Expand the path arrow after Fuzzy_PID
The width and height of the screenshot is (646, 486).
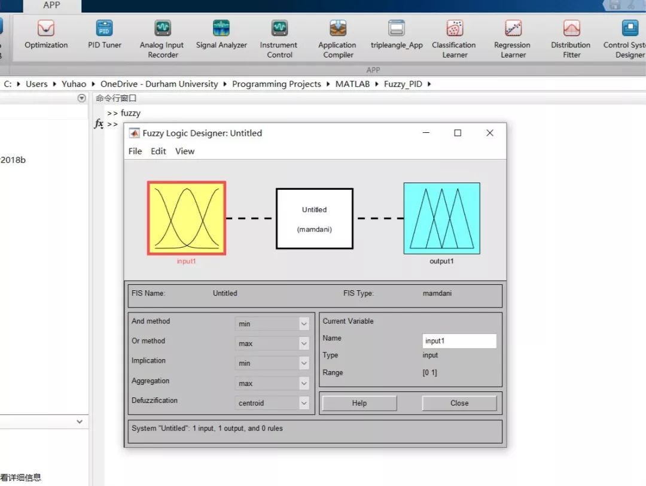pos(429,84)
